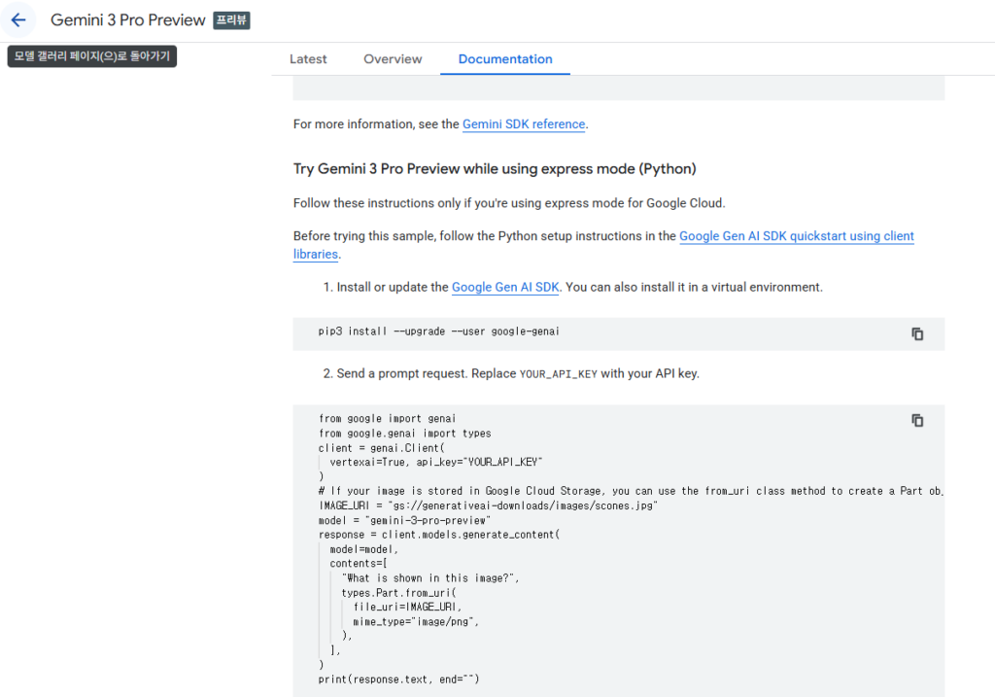Screen dimensions: 995x697
Task: Click inside the pip3 install command text
Action: click(x=438, y=331)
